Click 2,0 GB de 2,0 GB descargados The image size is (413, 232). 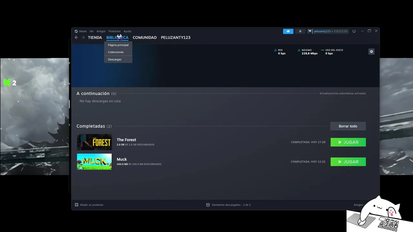136,145
